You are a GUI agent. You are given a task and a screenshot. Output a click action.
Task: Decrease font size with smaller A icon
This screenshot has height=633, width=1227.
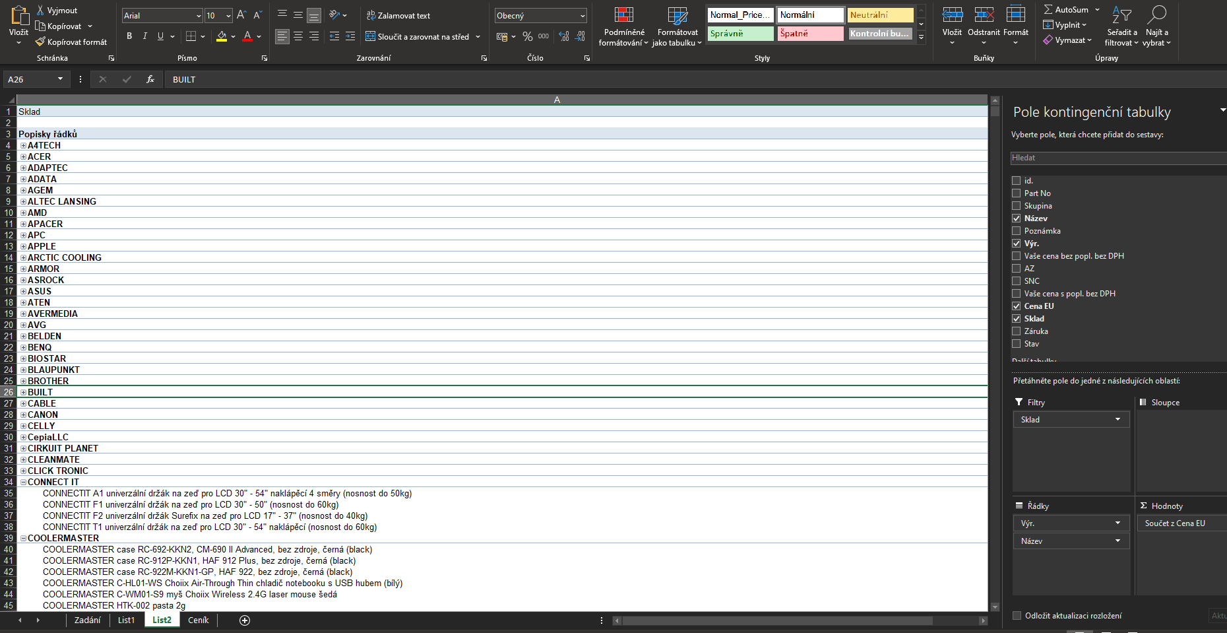[x=257, y=15]
